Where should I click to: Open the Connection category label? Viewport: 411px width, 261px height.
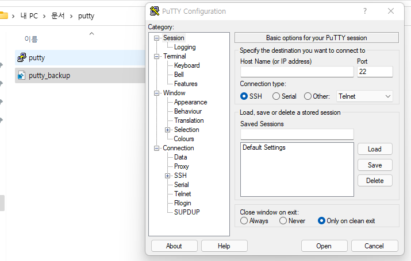pyautogui.click(x=178, y=148)
